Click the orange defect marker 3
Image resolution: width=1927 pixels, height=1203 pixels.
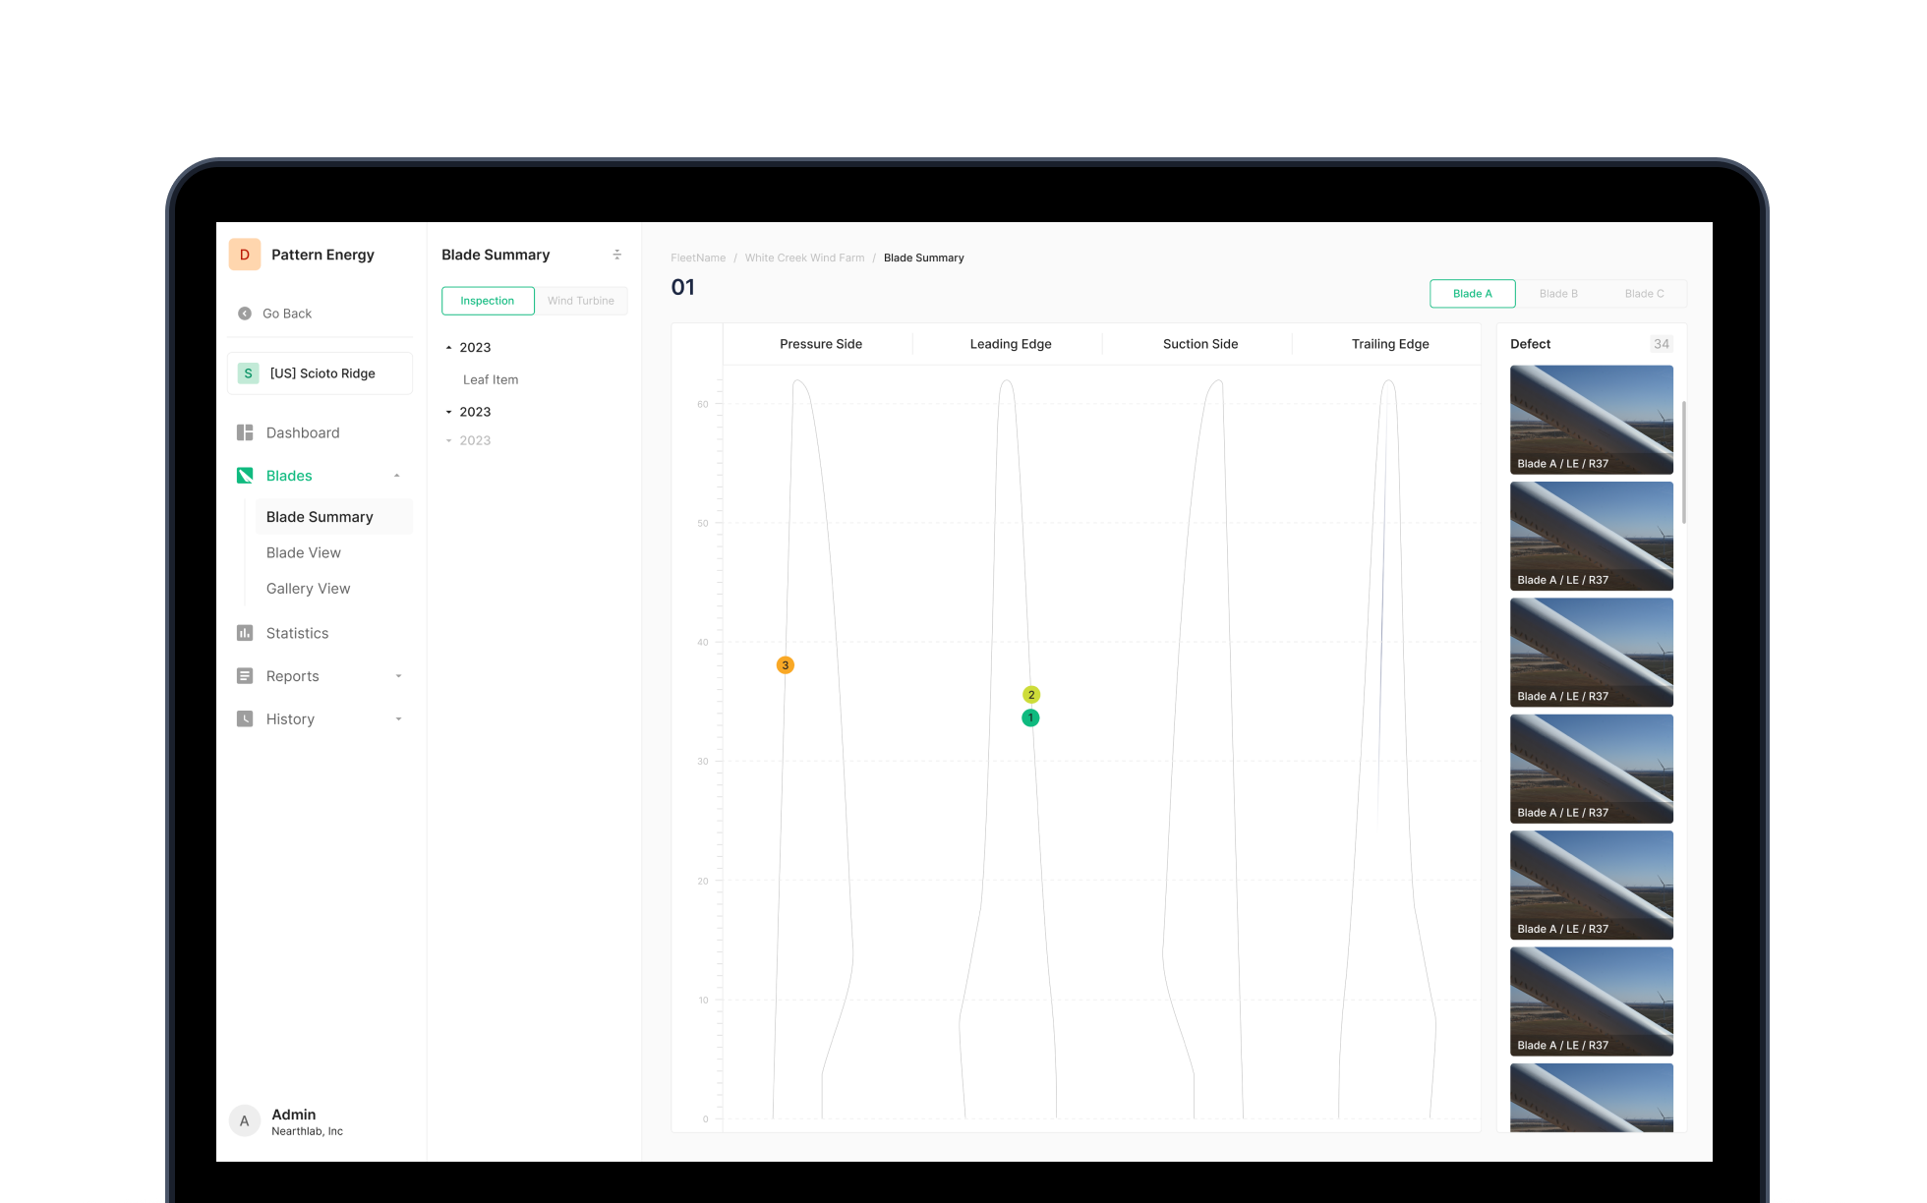pyautogui.click(x=785, y=665)
